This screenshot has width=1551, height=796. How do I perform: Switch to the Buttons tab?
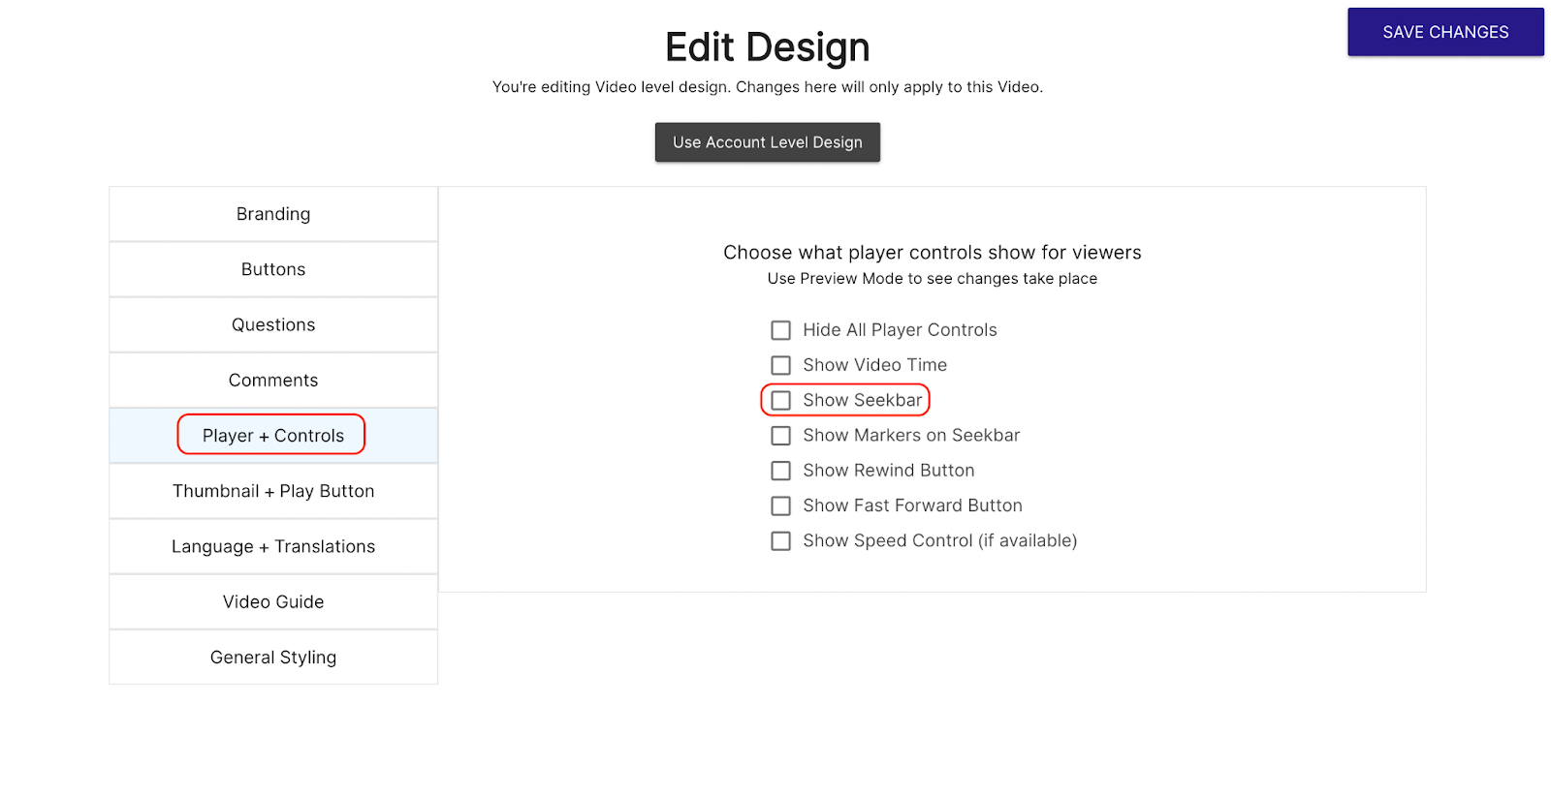pos(273,269)
